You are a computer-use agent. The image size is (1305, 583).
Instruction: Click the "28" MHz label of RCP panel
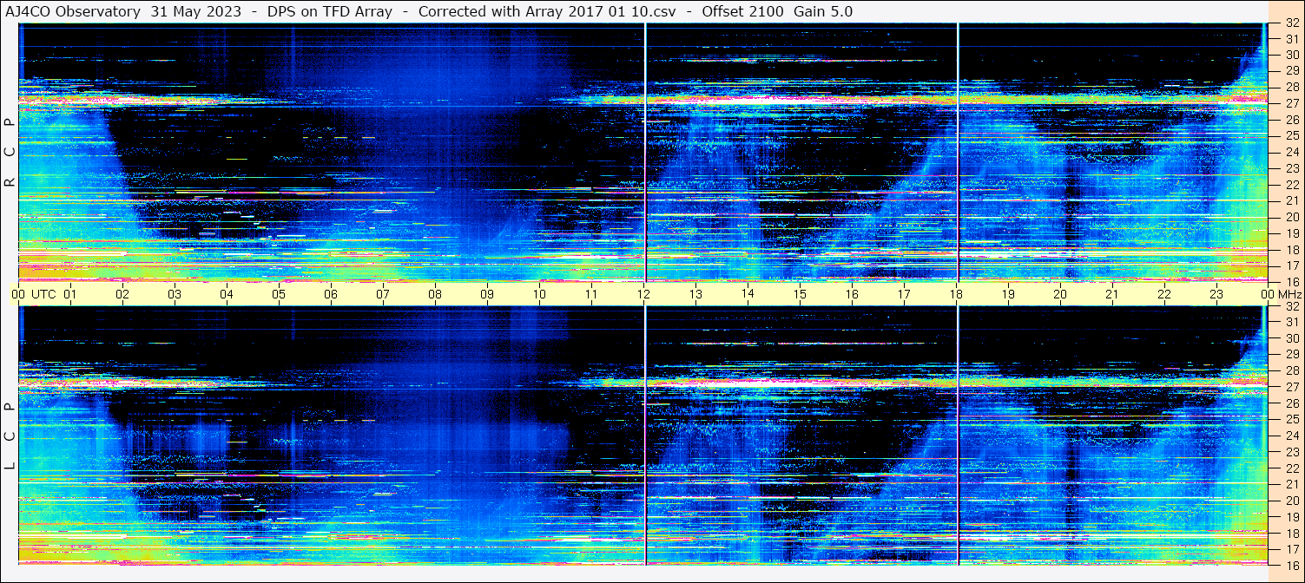[x=1292, y=88]
